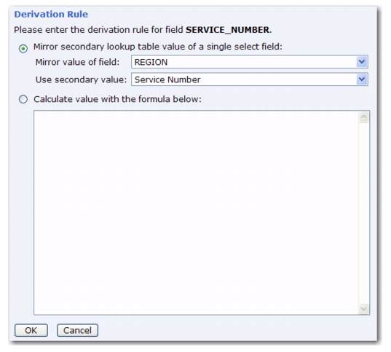Click the Derivation Rule heading
The height and width of the screenshot is (352, 391).
[51, 15]
